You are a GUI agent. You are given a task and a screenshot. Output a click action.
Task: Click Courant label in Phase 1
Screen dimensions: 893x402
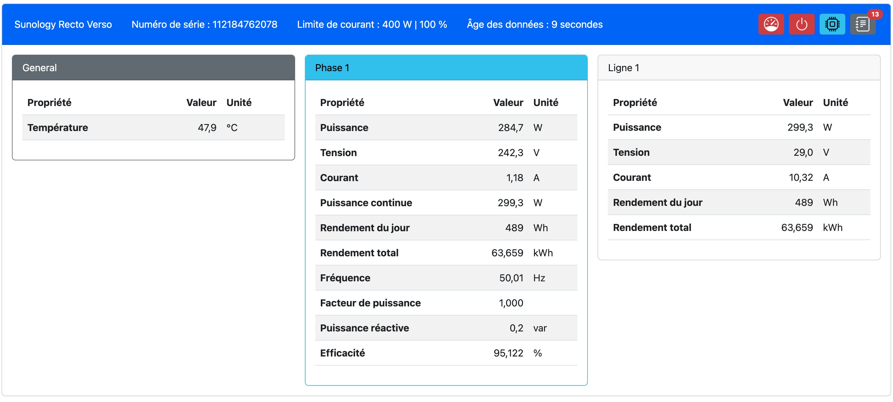coord(339,177)
